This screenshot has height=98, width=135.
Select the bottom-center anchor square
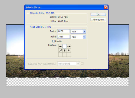65,55
